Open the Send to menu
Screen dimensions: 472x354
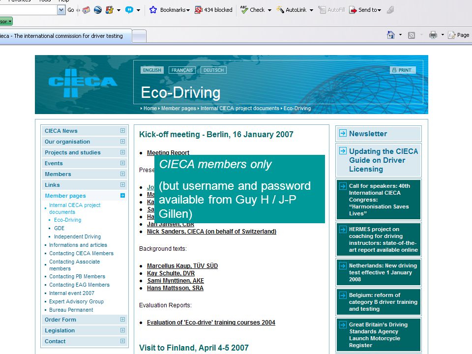click(365, 10)
